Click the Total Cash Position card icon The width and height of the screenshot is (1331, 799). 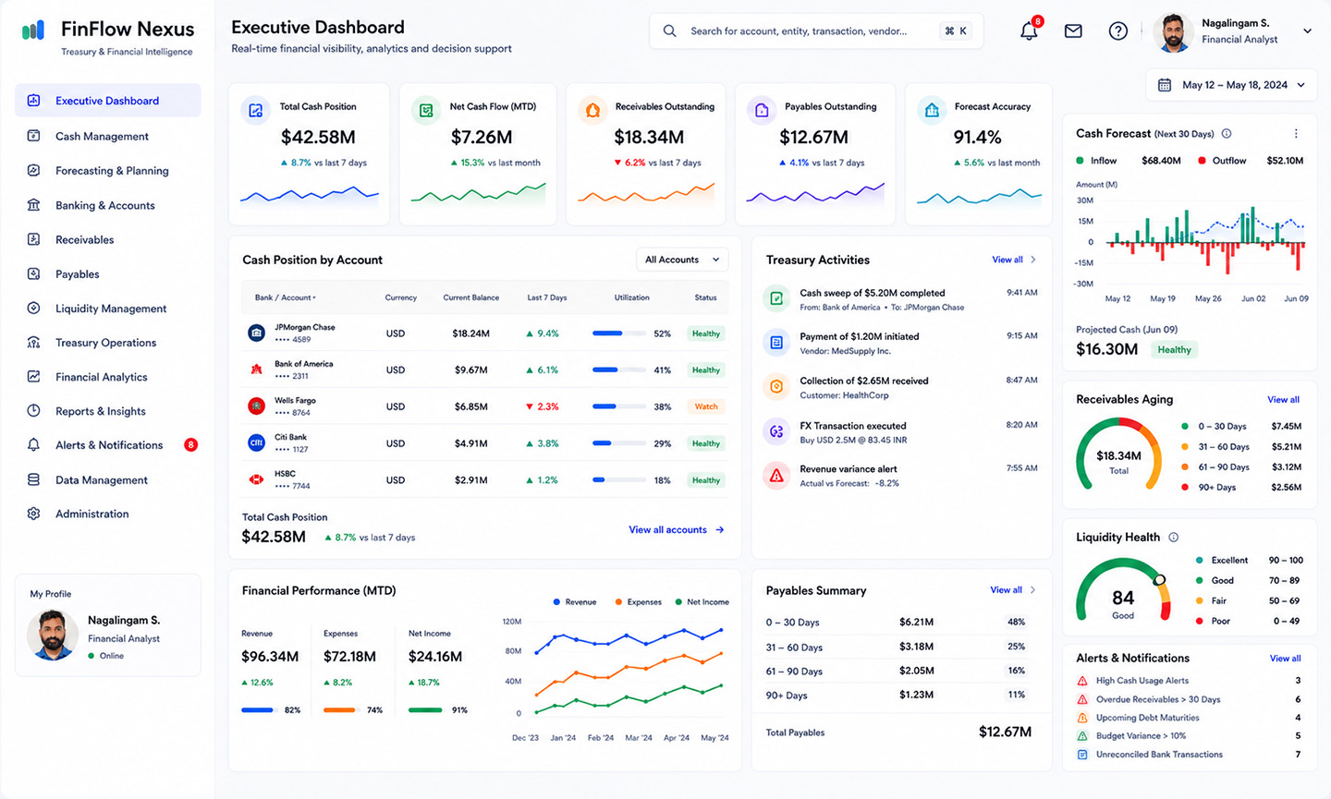tap(254, 111)
